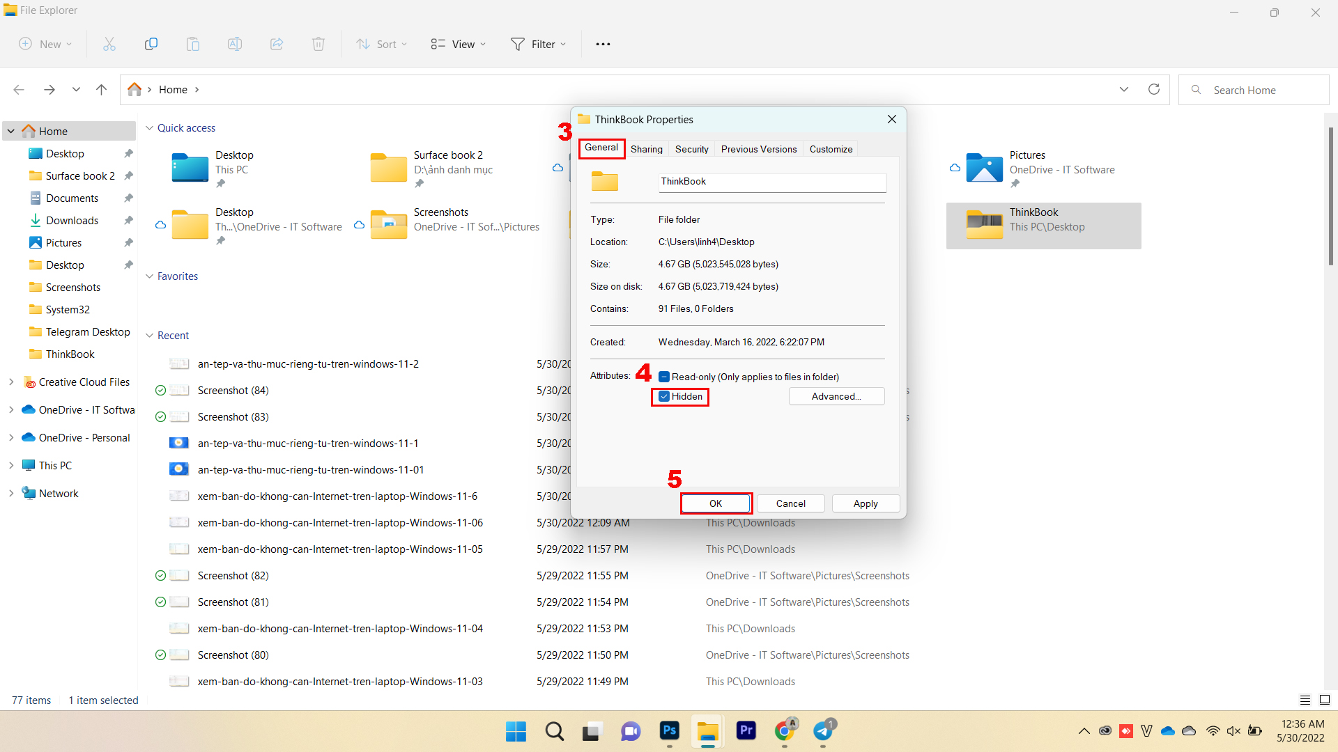
Task: Open Telegram from taskbar
Action: [x=823, y=730]
